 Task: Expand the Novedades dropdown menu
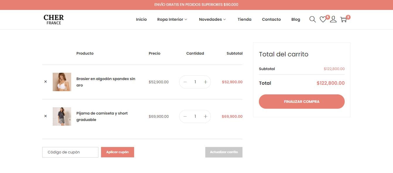point(212,19)
